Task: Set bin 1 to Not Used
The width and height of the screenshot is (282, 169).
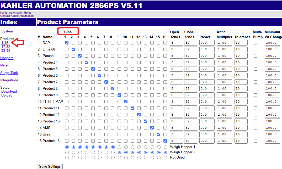Action: point(67,158)
